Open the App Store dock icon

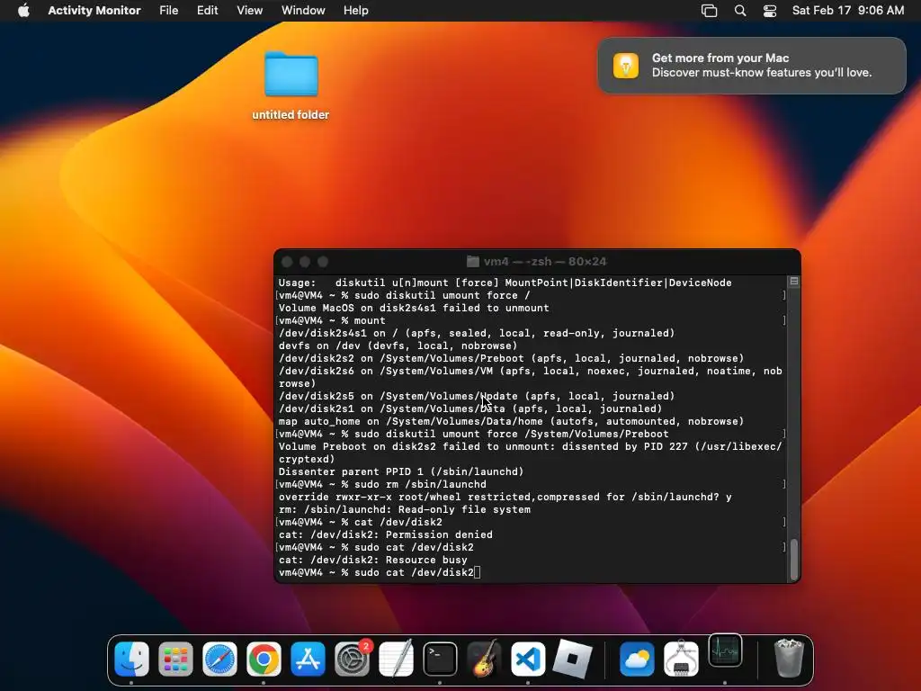click(x=308, y=659)
